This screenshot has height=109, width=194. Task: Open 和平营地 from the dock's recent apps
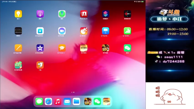pyautogui.click(x=106, y=101)
